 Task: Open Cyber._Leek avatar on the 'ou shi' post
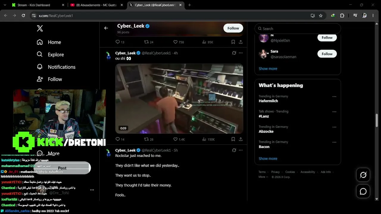pyautogui.click(x=108, y=56)
